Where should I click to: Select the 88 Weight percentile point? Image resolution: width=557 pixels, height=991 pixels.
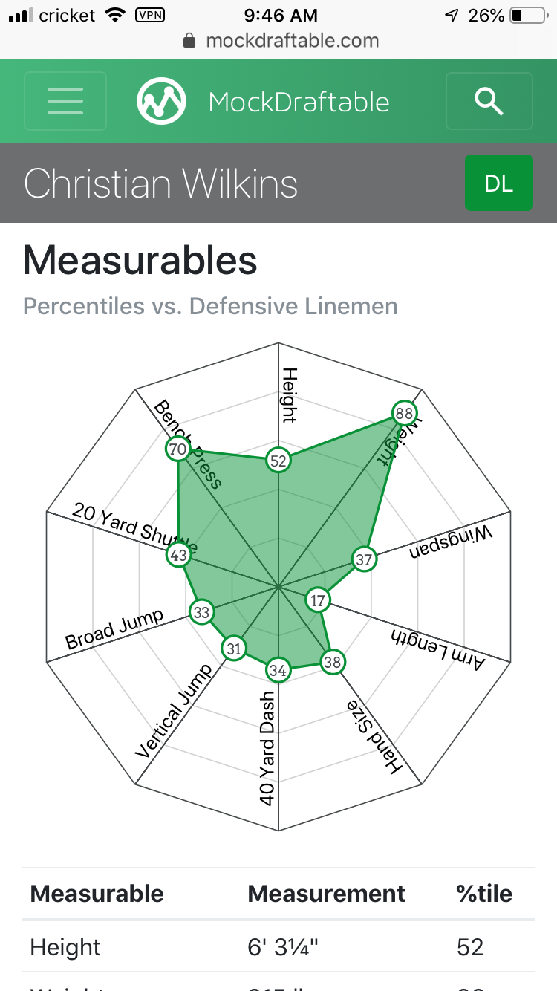(x=404, y=413)
